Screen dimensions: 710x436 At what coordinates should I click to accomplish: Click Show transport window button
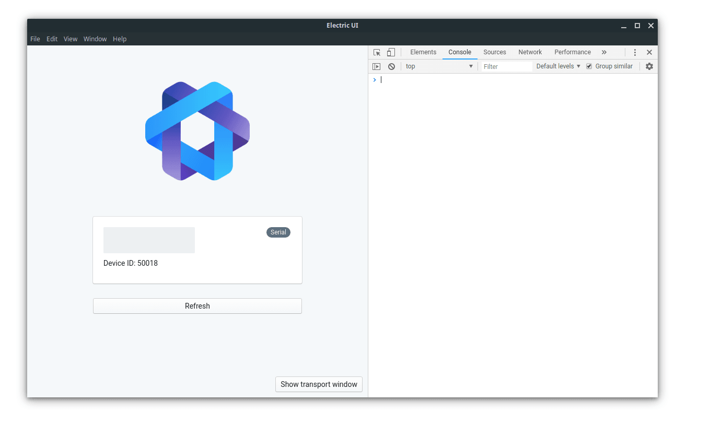(319, 384)
